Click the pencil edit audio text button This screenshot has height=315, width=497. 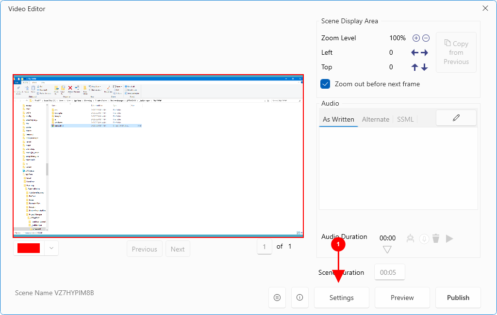tap(456, 118)
